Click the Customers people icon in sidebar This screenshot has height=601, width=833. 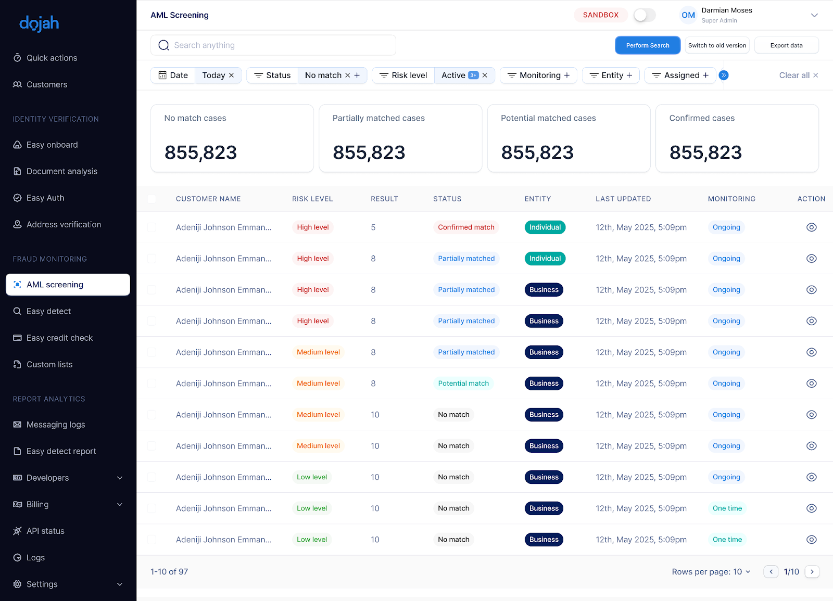(17, 84)
